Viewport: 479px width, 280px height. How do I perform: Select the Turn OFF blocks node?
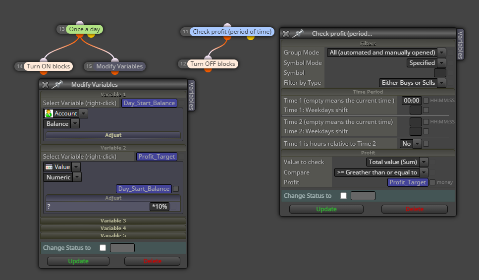[x=213, y=64]
